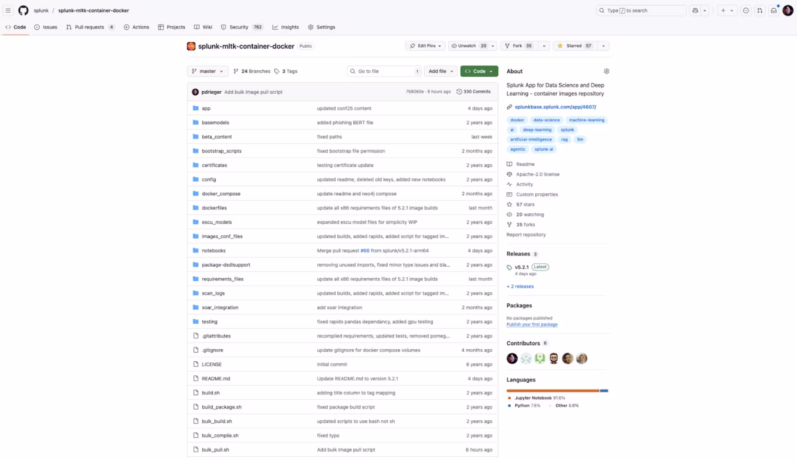The width and height of the screenshot is (797, 461).
Task: Open the notifications inbox icon
Action: 773,10
